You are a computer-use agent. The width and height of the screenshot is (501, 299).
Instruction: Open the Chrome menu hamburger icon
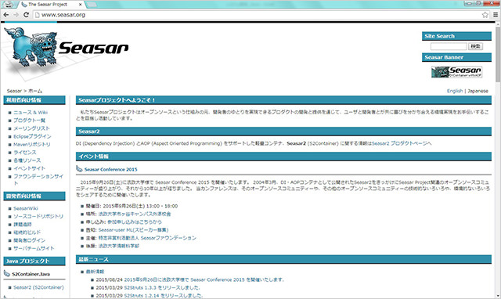tap(496, 15)
